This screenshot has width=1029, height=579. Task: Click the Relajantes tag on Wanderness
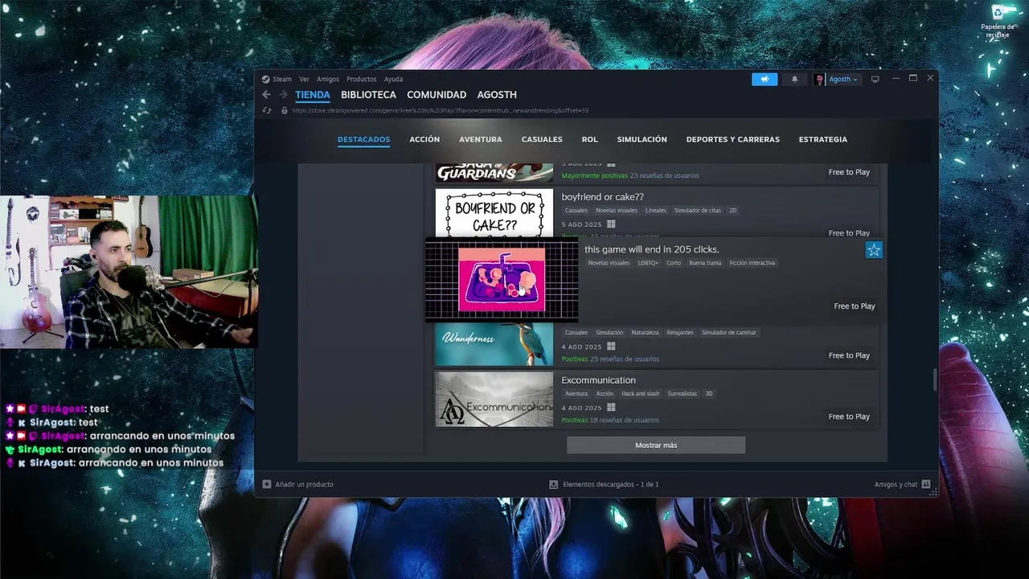coord(680,332)
